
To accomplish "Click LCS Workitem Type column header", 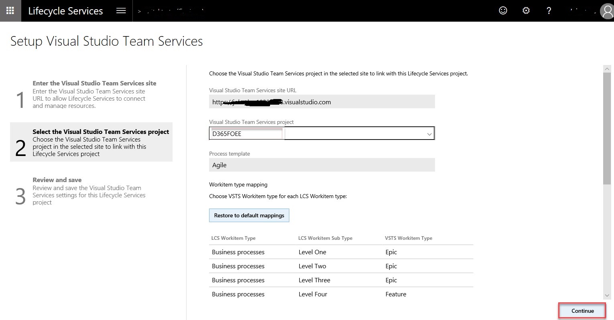I will 233,238.
